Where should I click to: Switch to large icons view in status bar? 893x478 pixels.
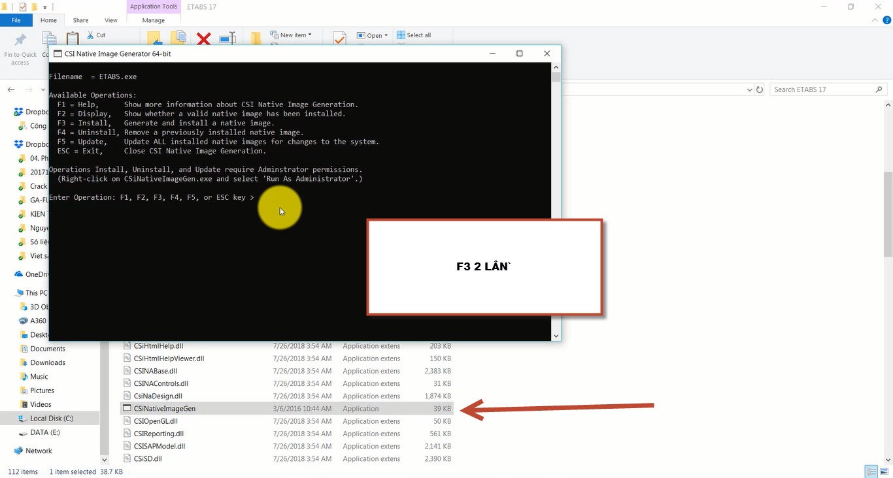coord(883,471)
